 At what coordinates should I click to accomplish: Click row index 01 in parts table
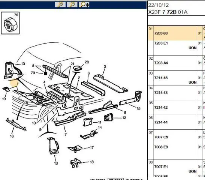151,28
